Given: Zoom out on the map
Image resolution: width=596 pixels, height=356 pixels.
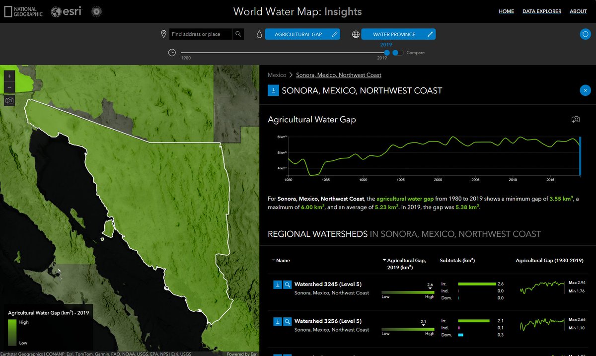Looking at the screenshot, I should point(9,88).
